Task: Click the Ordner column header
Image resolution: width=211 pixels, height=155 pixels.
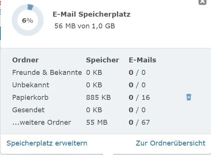Action: point(25,60)
